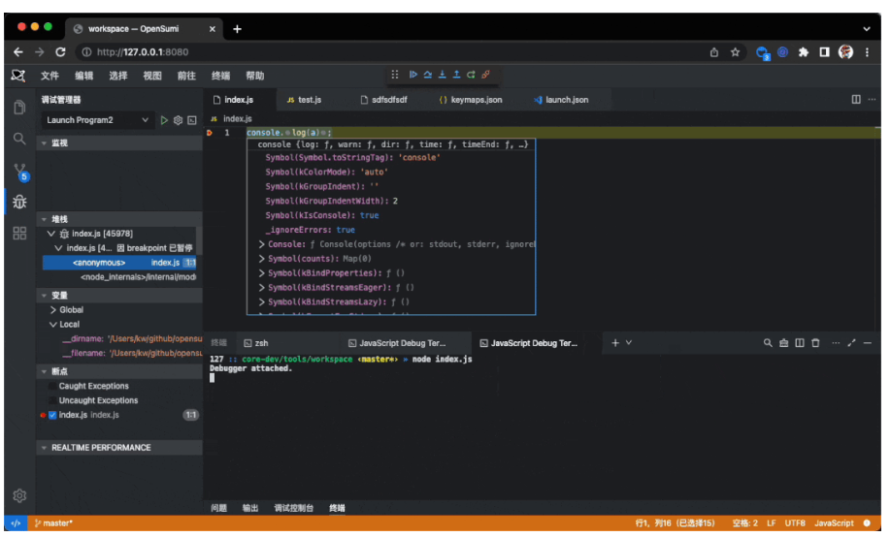Clear the terminal with the broom icon
This screenshot has width=891, height=537.
click(x=783, y=343)
